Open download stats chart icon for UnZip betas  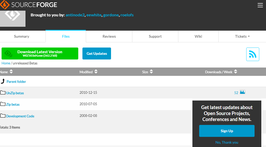[x=242, y=92]
